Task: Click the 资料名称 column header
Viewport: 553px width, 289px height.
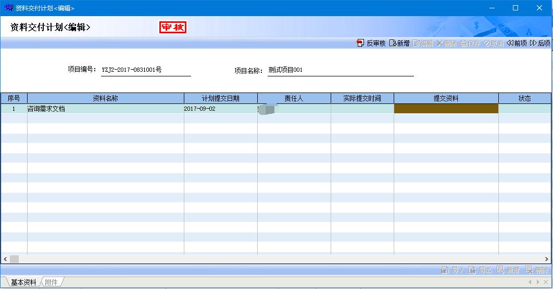Action: pos(105,98)
